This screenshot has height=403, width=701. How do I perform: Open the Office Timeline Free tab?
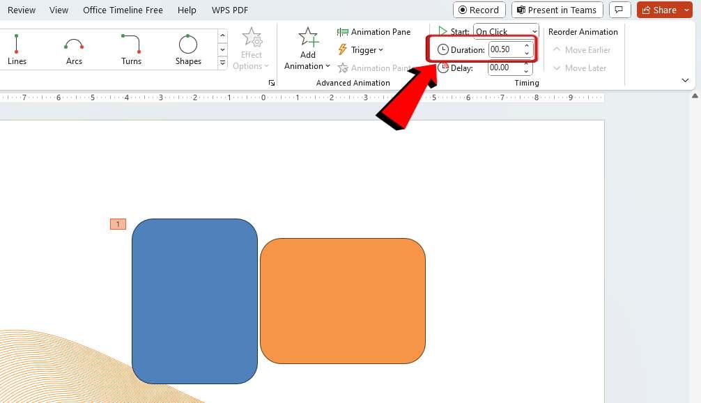123,10
